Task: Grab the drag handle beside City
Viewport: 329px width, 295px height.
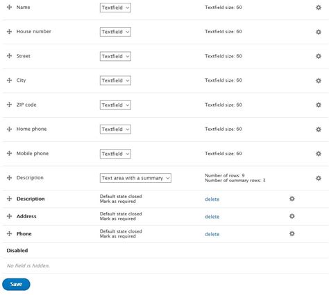Action: coord(9,80)
